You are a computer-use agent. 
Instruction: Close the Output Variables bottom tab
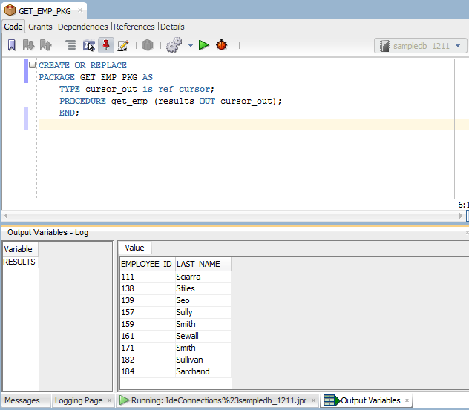pos(407,400)
